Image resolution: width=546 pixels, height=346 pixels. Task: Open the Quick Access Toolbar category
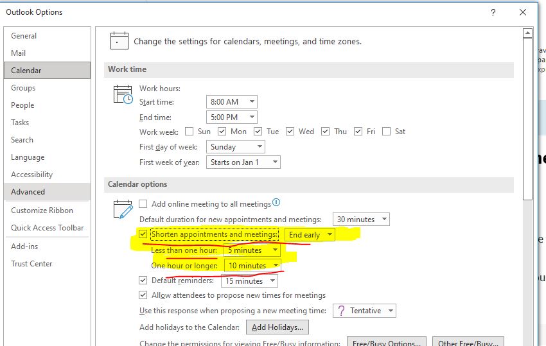tap(47, 228)
